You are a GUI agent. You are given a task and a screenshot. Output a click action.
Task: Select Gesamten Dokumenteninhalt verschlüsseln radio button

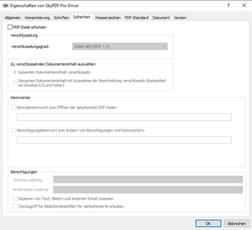click(15, 72)
